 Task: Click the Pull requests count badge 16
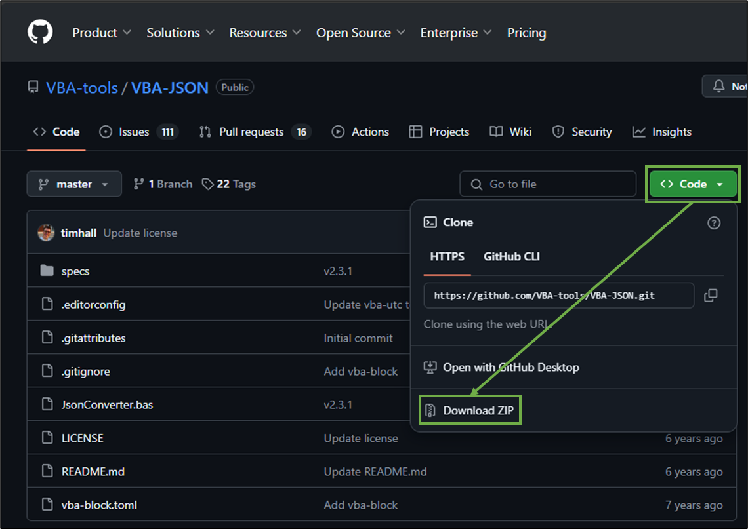click(301, 132)
